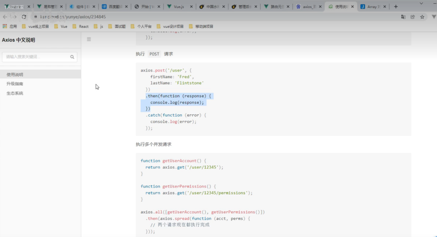Open the 面试题 bookmark folder
Image resolution: width=437 pixels, height=237 pixels.
click(117, 27)
